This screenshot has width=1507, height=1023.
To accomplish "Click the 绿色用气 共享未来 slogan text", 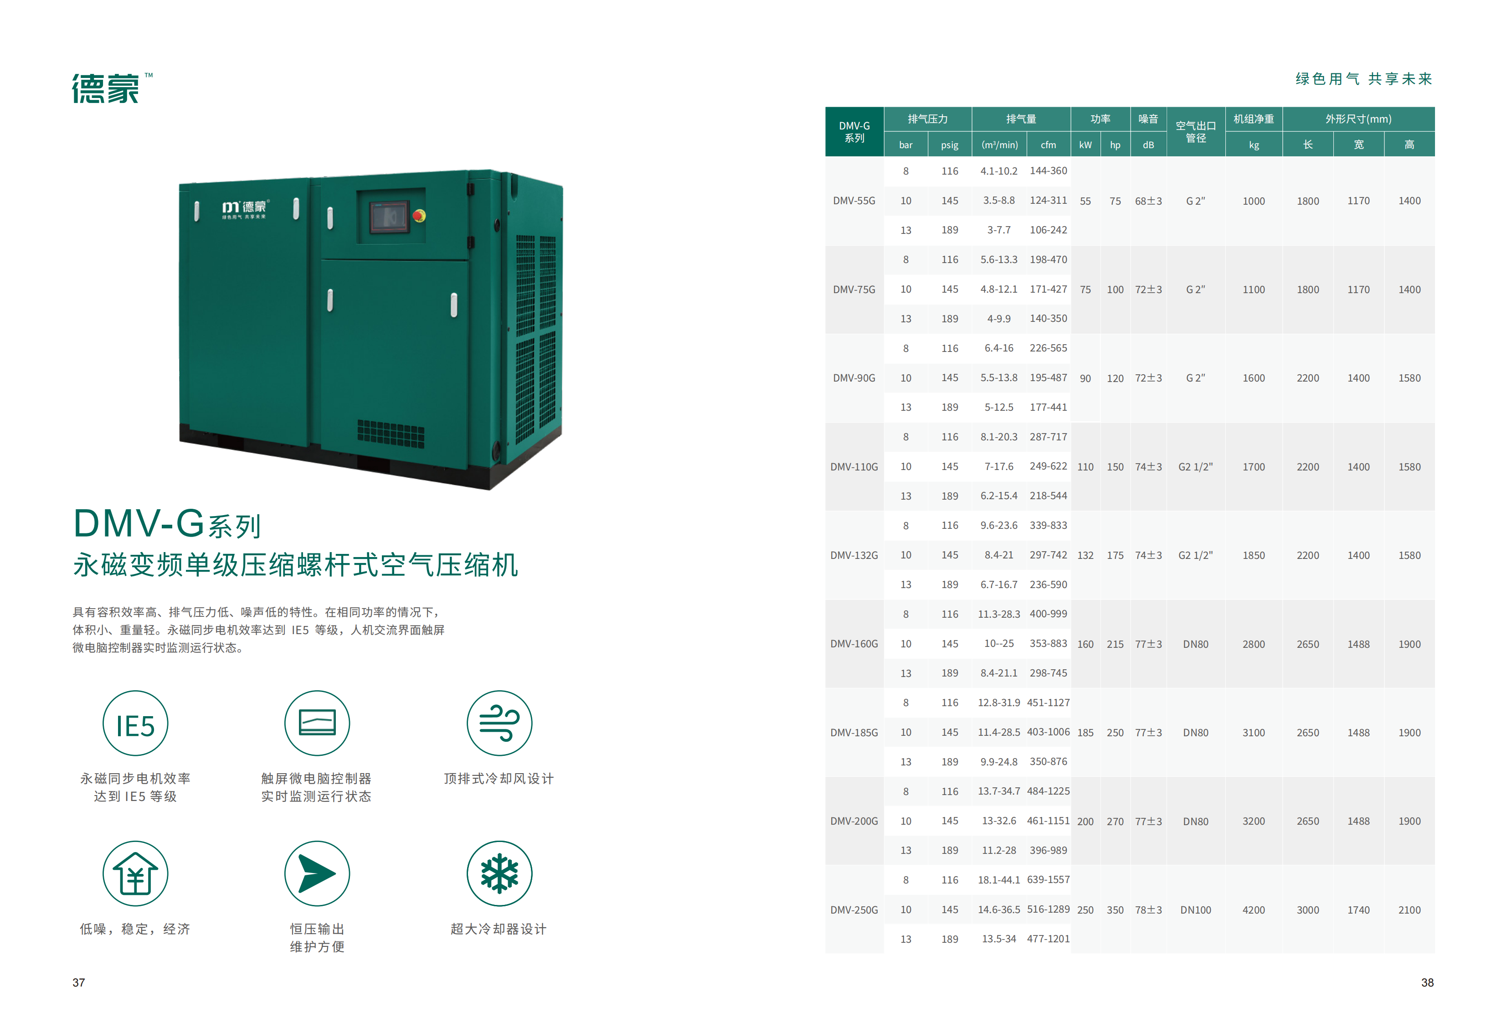I will point(1363,79).
